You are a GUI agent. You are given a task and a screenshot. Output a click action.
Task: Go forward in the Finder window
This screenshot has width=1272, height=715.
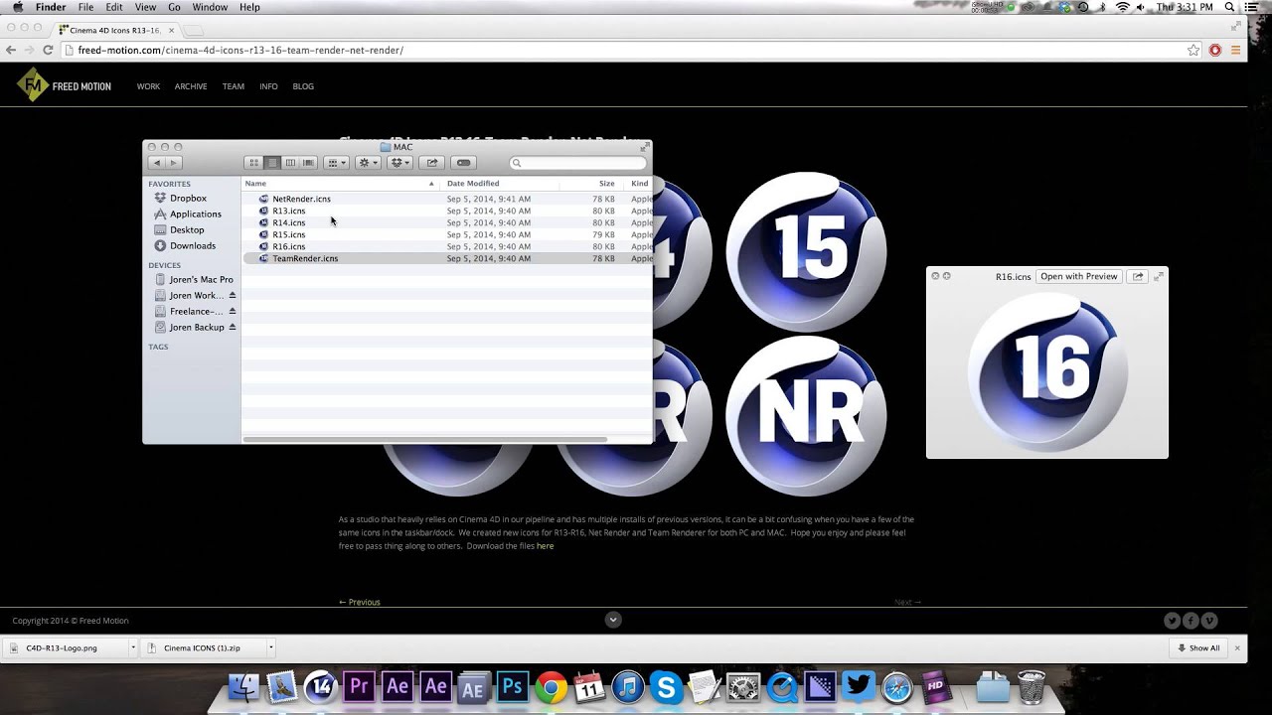pyautogui.click(x=173, y=163)
